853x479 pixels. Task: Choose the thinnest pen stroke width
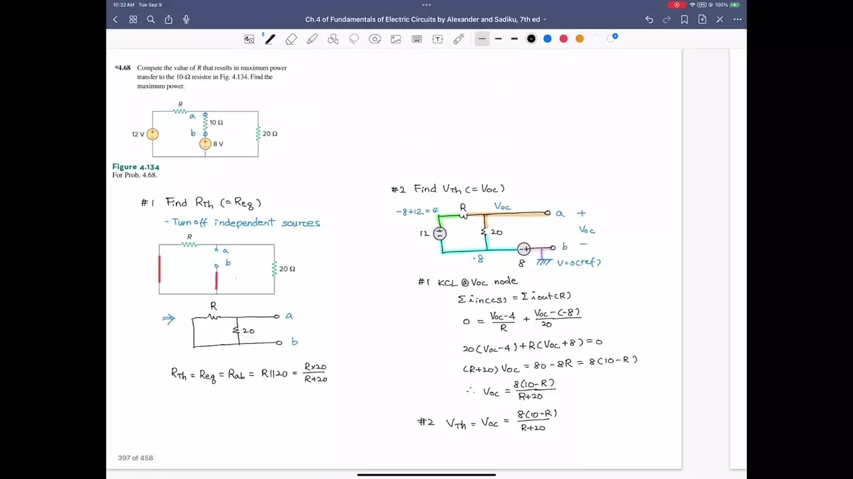pos(482,39)
